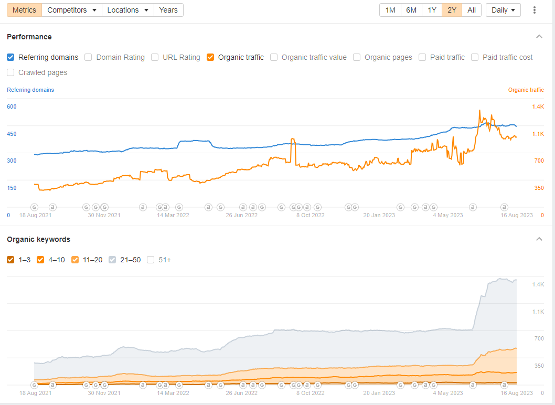Image resolution: width=555 pixels, height=405 pixels.
Task: Open the Locations dropdown
Action: 128,10
